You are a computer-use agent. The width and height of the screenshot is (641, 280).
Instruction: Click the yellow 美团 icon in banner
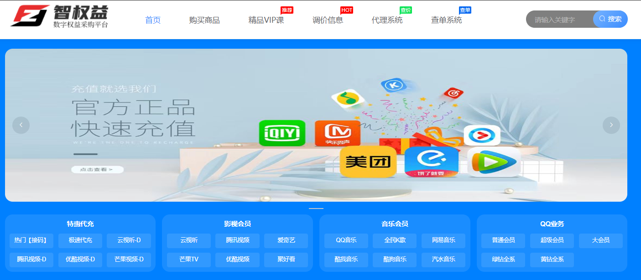[x=368, y=162]
